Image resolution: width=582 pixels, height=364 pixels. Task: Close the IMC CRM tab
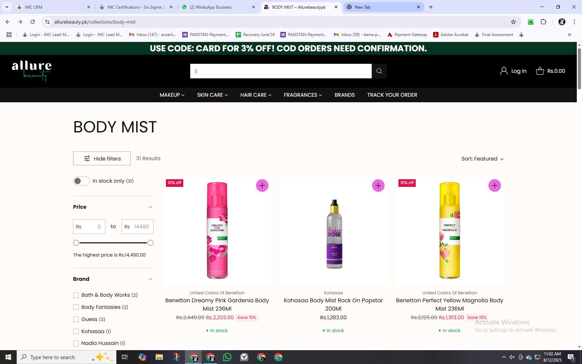click(x=88, y=7)
